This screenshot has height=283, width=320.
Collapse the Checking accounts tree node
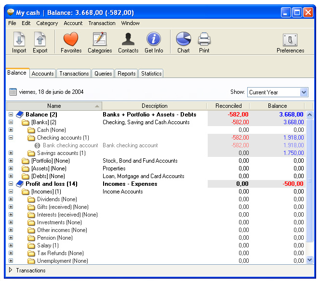click(x=11, y=138)
